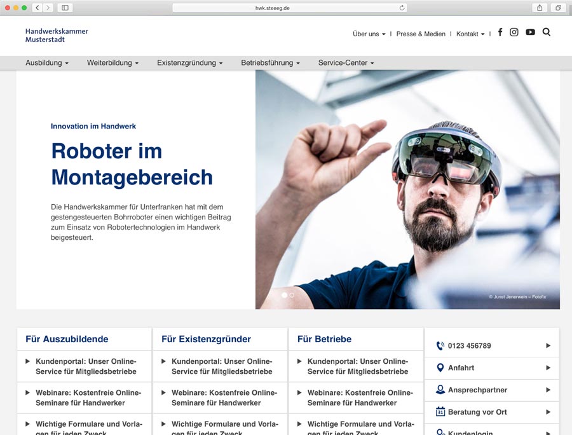
Task: Open the Über uns dropdown
Action: [x=369, y=34]
